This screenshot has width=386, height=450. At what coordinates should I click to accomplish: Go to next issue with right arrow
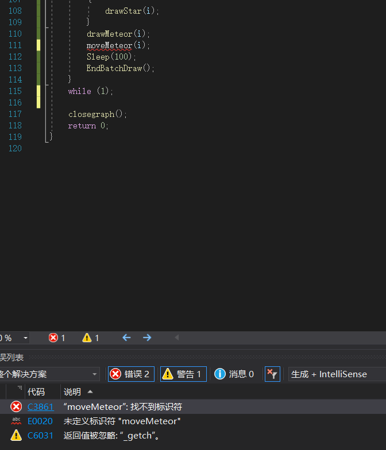(147, 338)
